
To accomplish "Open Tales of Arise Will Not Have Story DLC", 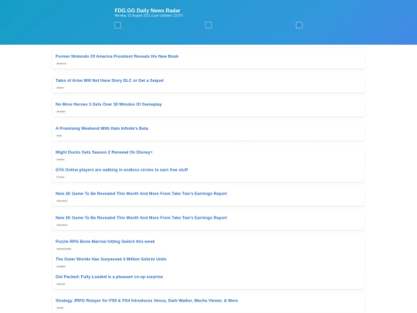I will click(x=110, y=80).
